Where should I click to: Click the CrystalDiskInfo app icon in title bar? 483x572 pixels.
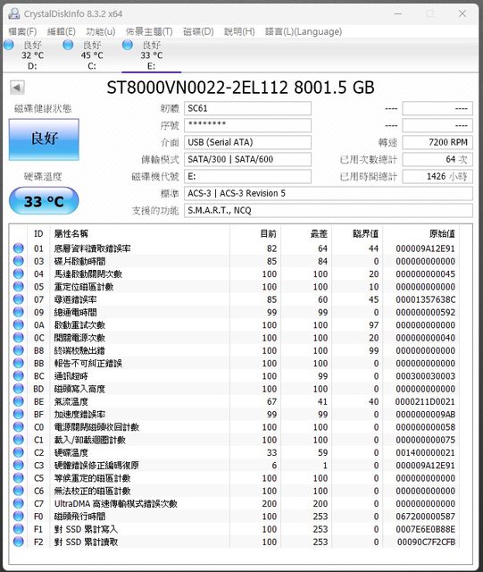[x=14, y=14]
